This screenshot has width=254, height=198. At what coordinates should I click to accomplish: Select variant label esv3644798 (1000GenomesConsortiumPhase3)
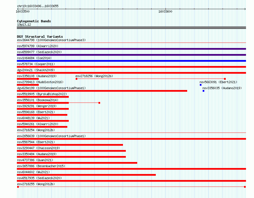coord(51,40)
